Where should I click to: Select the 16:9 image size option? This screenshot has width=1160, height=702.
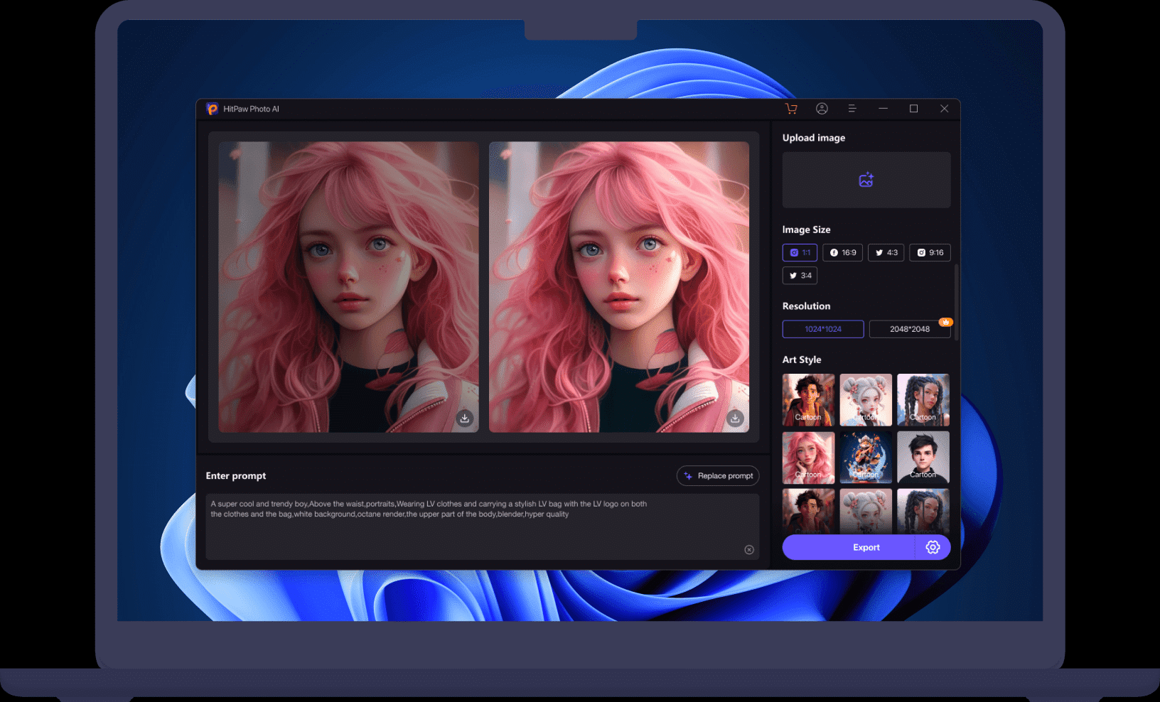[842, 252]
